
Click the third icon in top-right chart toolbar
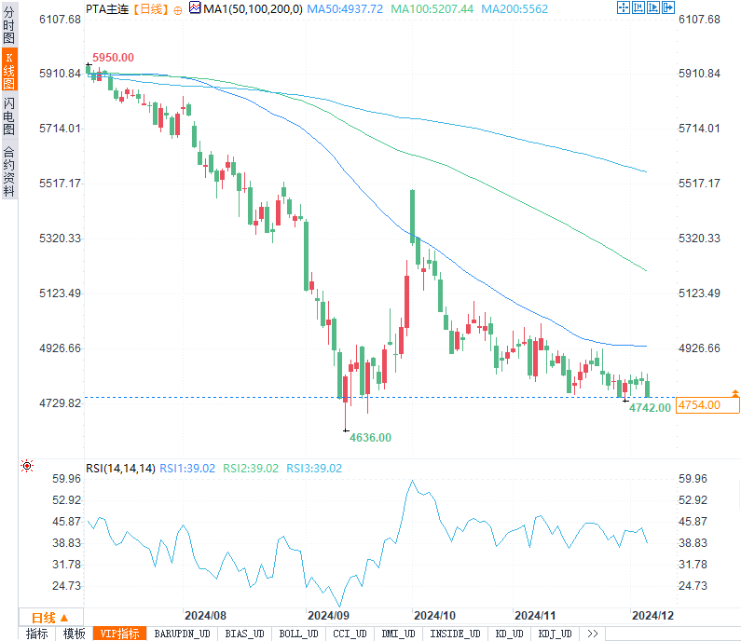pyautogui.click(x=652, y=8)
